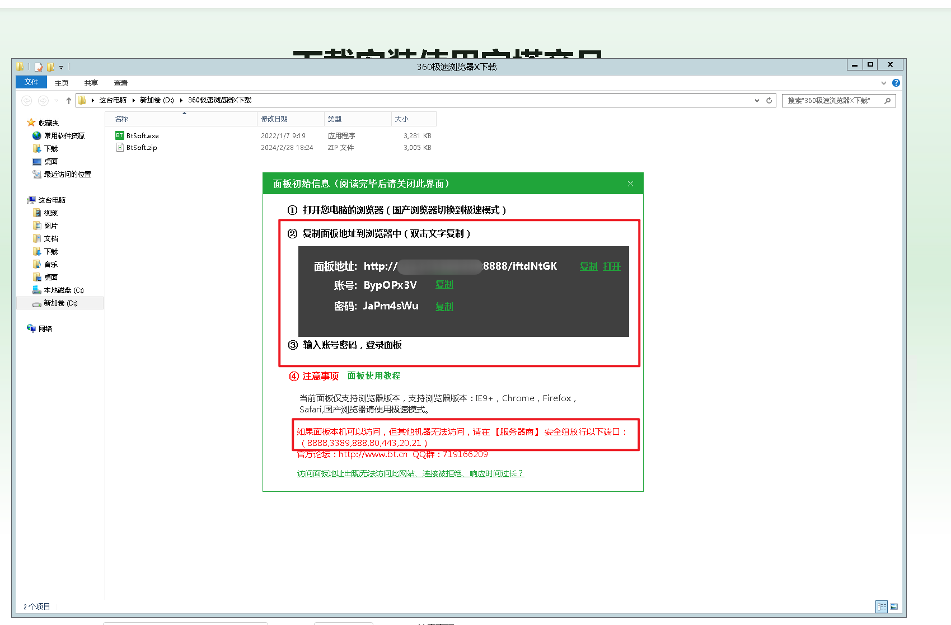
Task: Click the Up folder arrow icon
Action: 69,101
